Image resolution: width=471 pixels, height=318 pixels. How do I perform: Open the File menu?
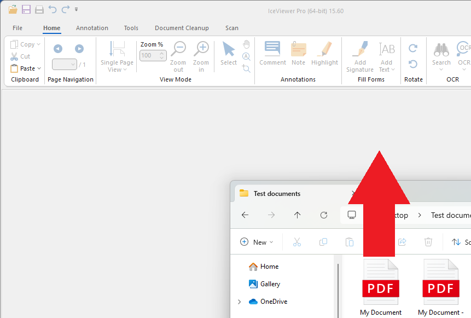tap(18, 28)
